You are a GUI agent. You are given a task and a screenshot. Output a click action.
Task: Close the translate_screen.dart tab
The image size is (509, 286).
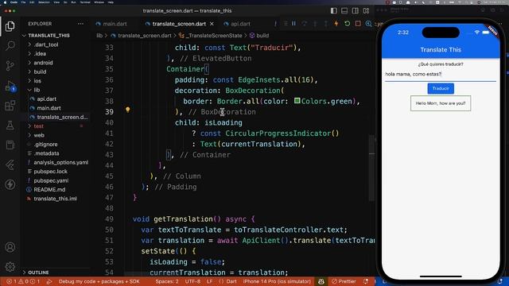pyautogui.click(x=212, y=24)
